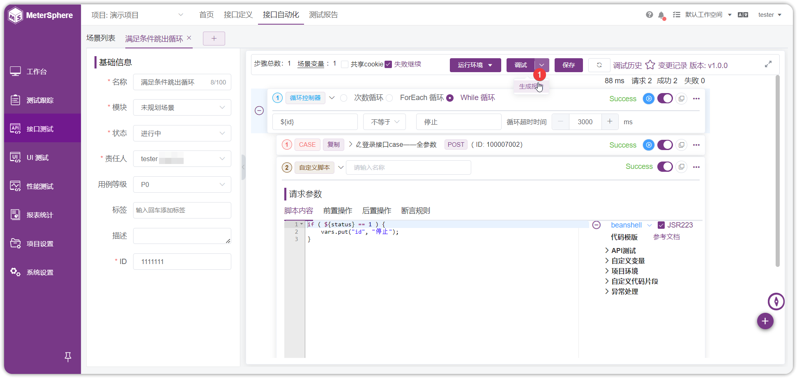
Task: Open more options for custom script step
Action: pos(696,167)
